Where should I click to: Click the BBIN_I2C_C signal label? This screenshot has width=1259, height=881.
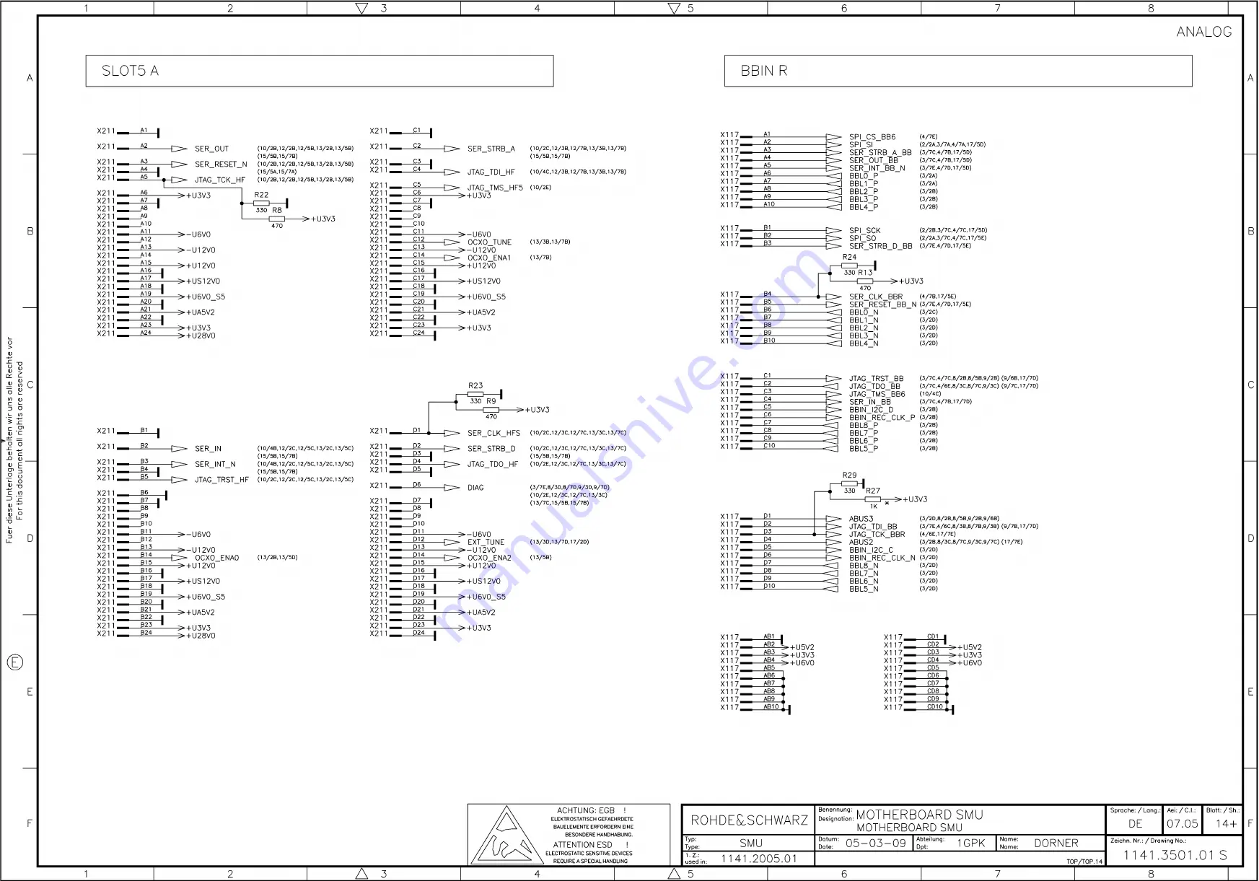(871, 550)
